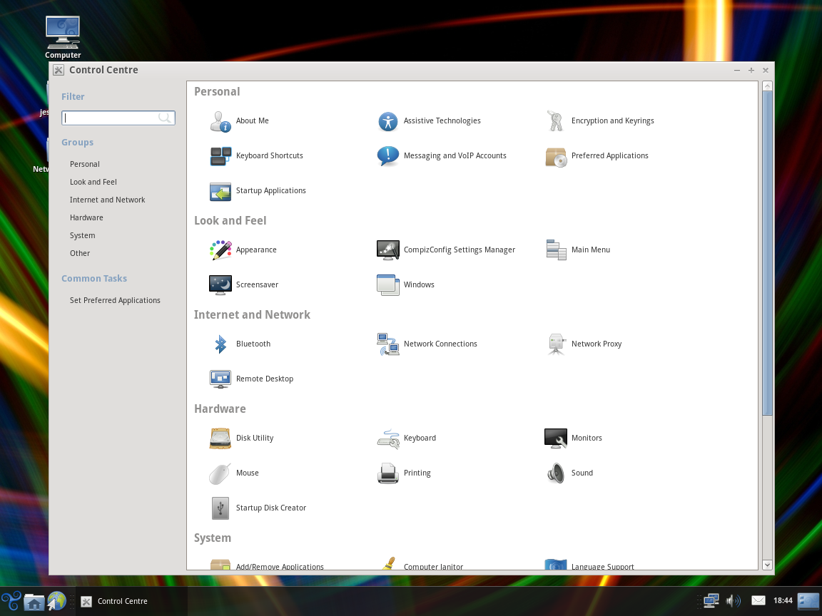Open mail envelope indicator in tray
822x616 pixels.
coord(758,600)
